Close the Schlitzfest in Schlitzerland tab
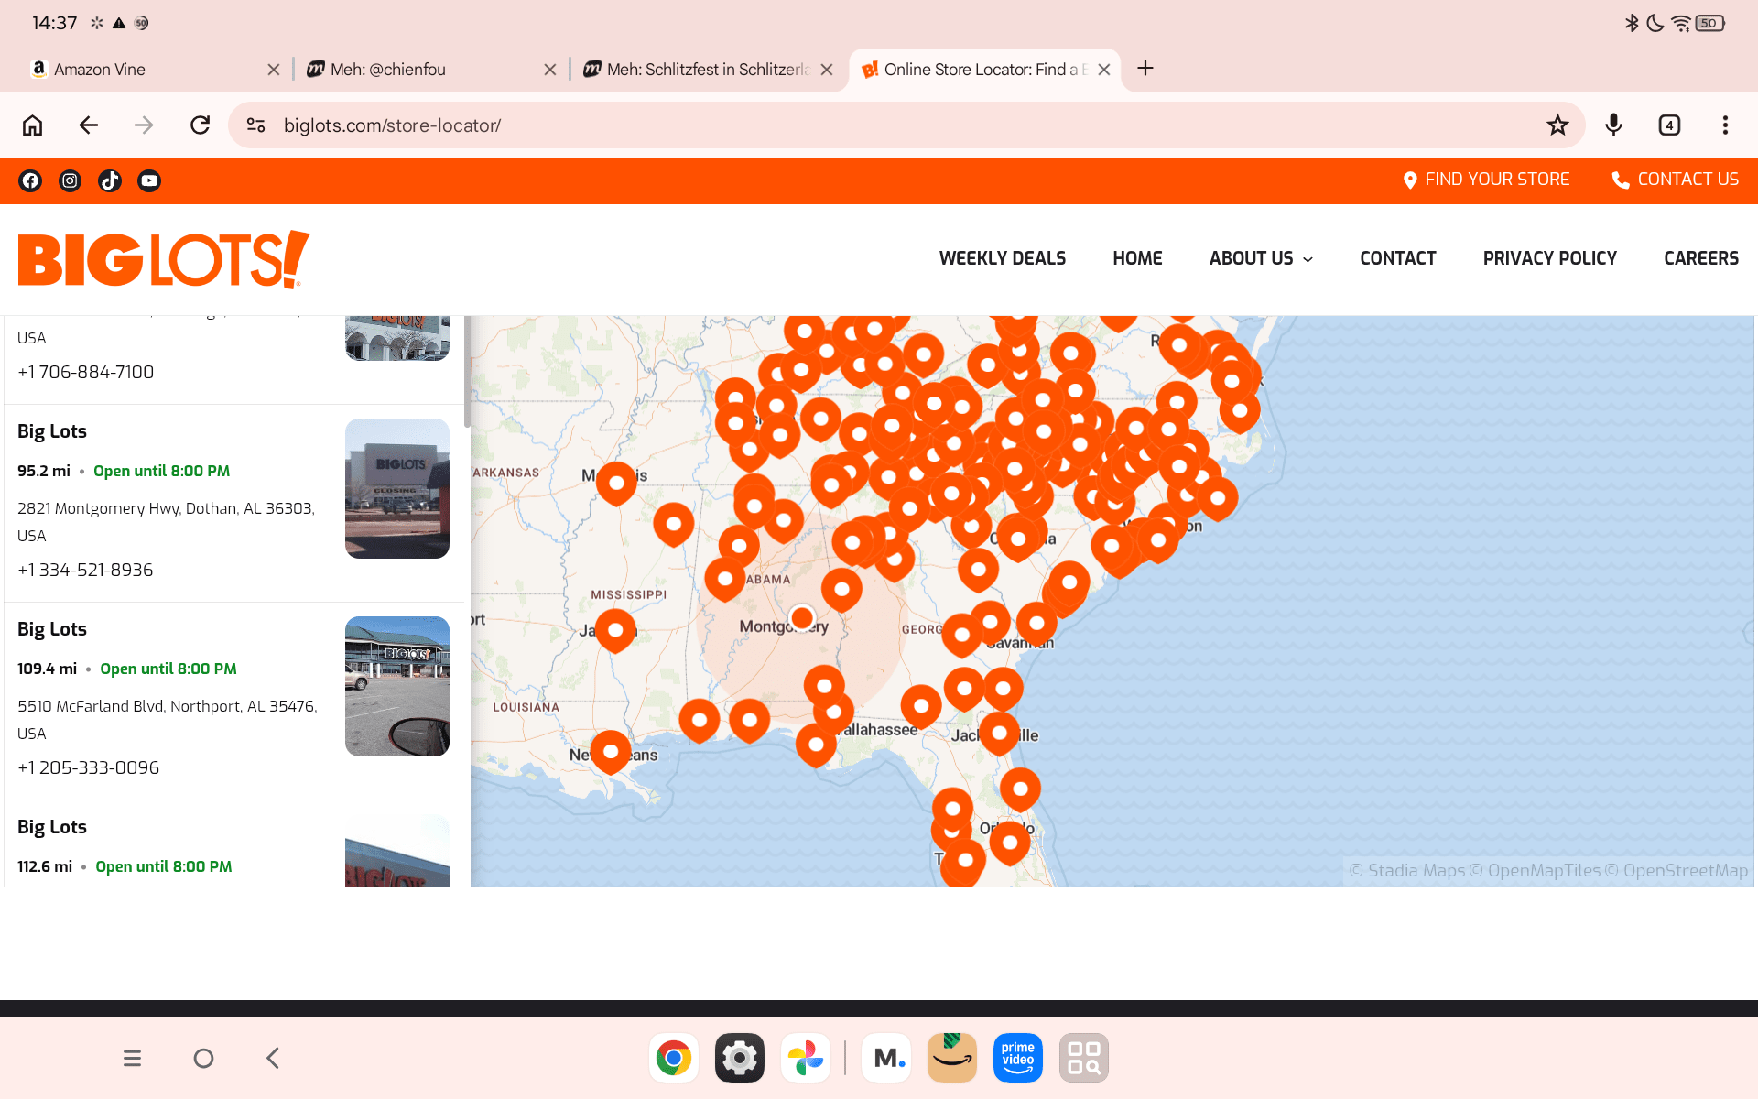The height and width of the screenshot is (1099, 1758). coord(827,70)
